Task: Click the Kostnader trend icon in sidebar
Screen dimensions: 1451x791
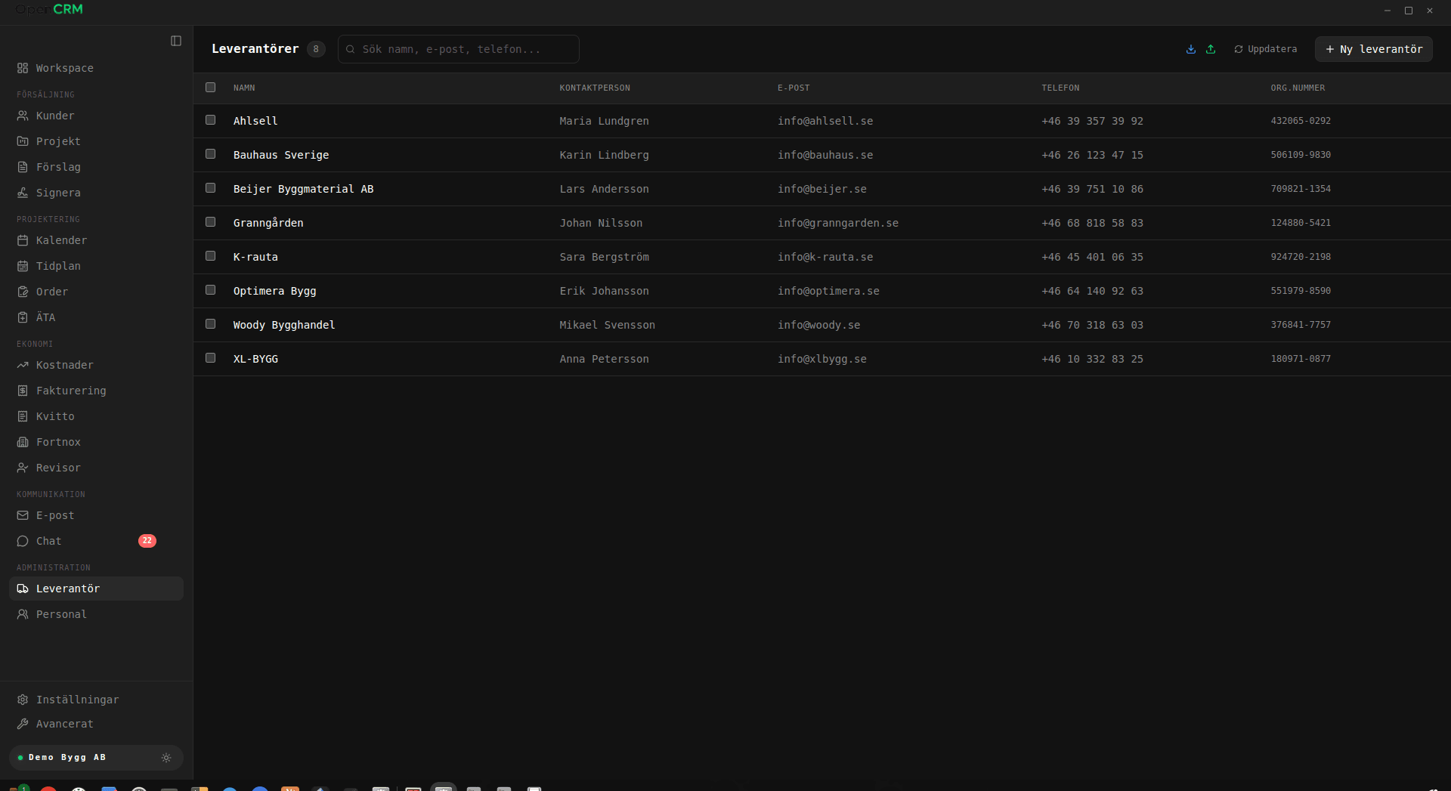Action: pyautogui.click(x=23, y=365)
